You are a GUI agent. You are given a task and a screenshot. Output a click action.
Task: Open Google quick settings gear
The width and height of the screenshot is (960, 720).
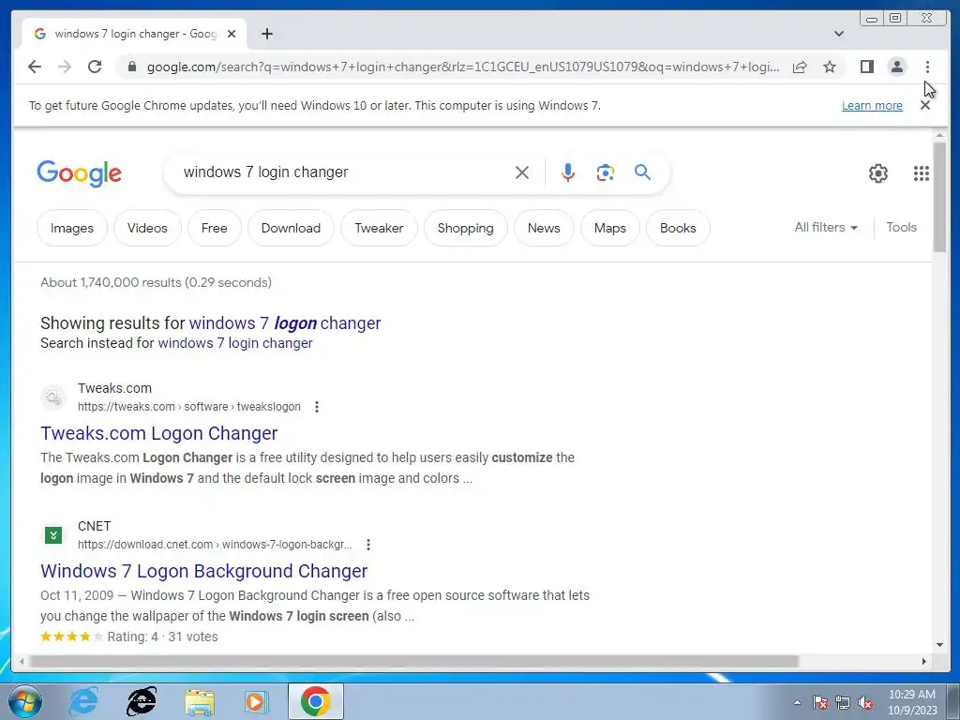pyautogui.click(x=877, y=173)
